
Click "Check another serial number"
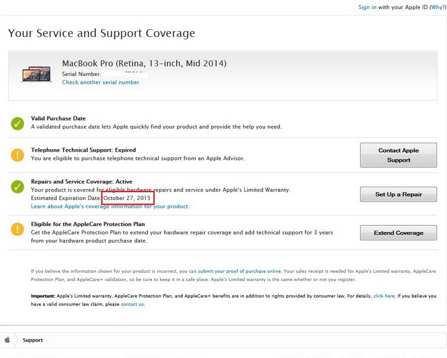[x=101, y=82]
